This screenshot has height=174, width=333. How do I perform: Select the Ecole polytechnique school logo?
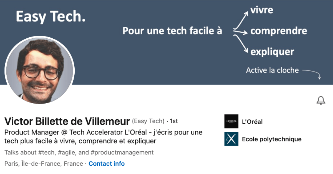(x=231, y=139)
